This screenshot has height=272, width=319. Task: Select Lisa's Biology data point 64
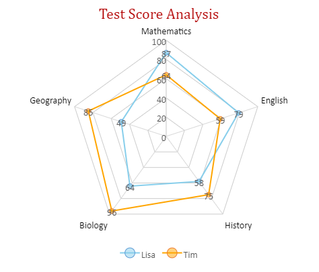click(x=130, y=185)
